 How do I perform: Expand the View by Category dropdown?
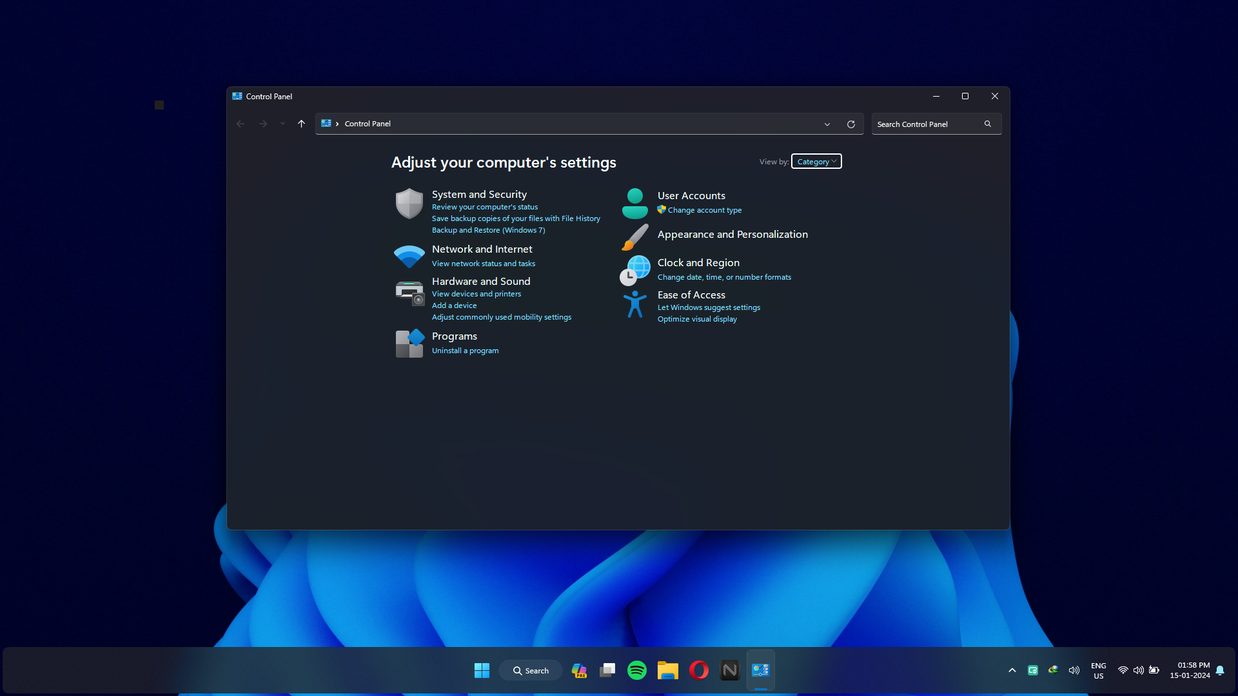816,162
